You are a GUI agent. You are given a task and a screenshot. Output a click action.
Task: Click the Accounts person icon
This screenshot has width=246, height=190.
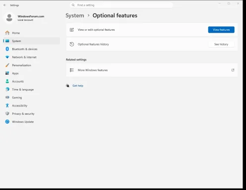[7, 81]
